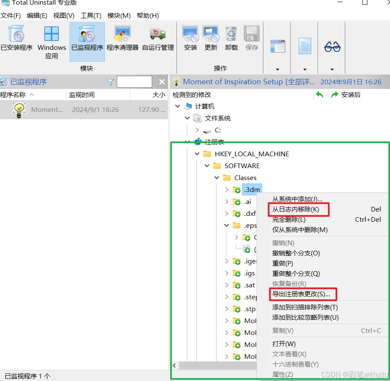This screenshot has height=381, width=390.
Task: Collapse the .eps key
Action: coord(227,225)
